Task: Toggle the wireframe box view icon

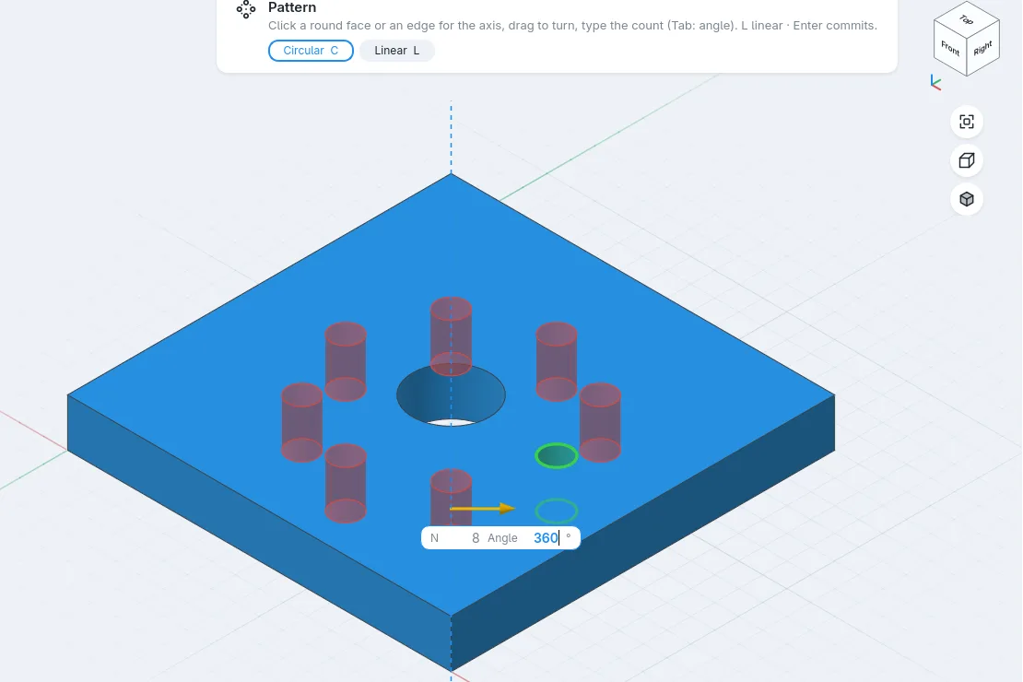Action: (x=966, y=159)
